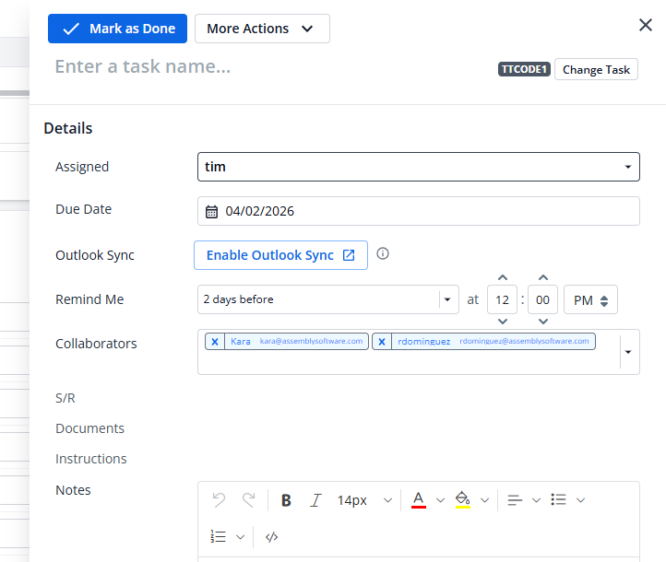The image size is (666, 562).
Task: Apply yellow highlight fill color icon
Action: 462,499
